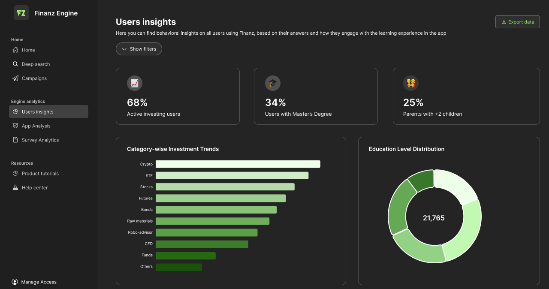Click Manage Access at sidebar bottom
The height and width of the screenshot is (289, 549).
tap(34, 282)
